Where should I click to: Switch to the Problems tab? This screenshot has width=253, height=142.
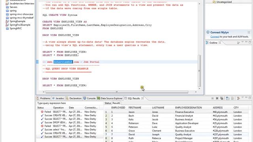tap(43, 98)
